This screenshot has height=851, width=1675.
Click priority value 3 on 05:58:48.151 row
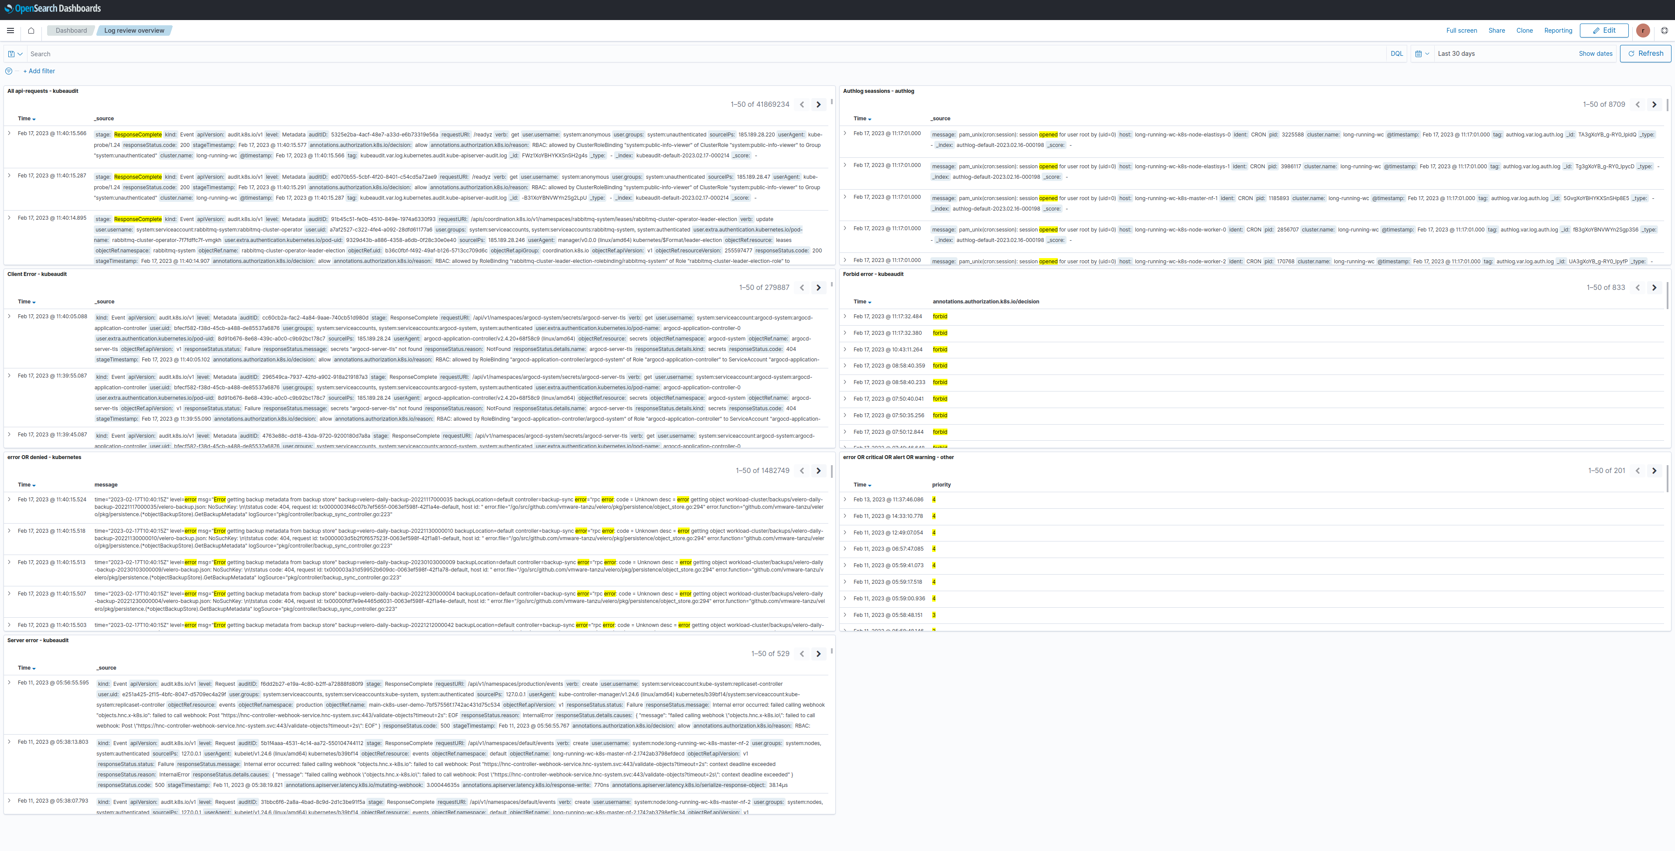pos(934,615)
